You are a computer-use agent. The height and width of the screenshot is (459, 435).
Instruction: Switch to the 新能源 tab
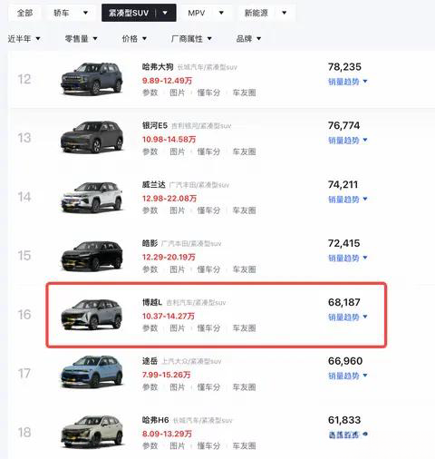point(266,13)
